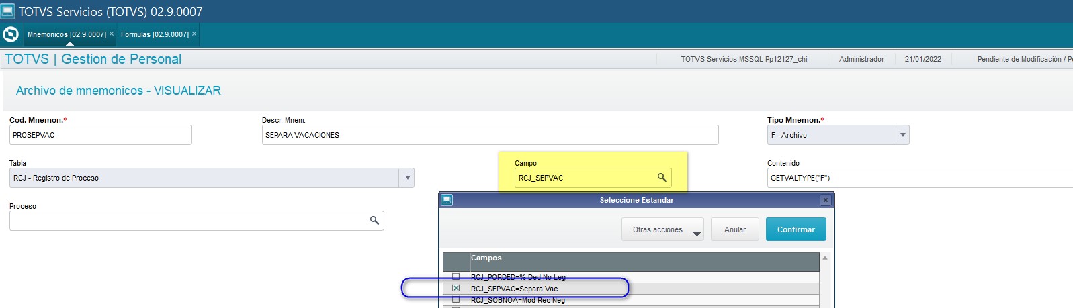Click the TOTVS round logo icon
Viewport: 1073px width, 308px height.
point(11,34)
